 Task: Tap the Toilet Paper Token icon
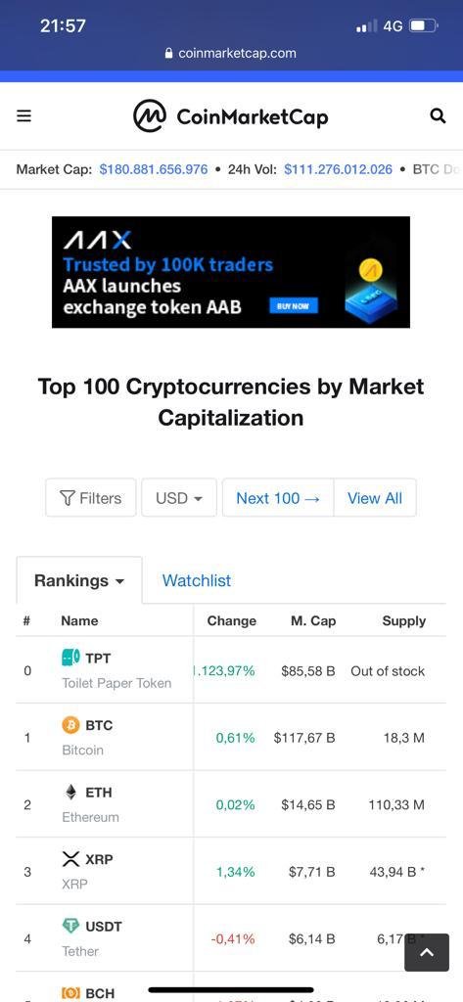pyautogui.click(x=70, y=658)
